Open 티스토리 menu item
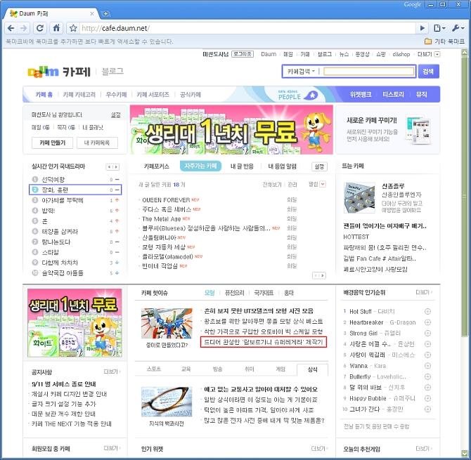471x460 pixels. click(393, 95)
